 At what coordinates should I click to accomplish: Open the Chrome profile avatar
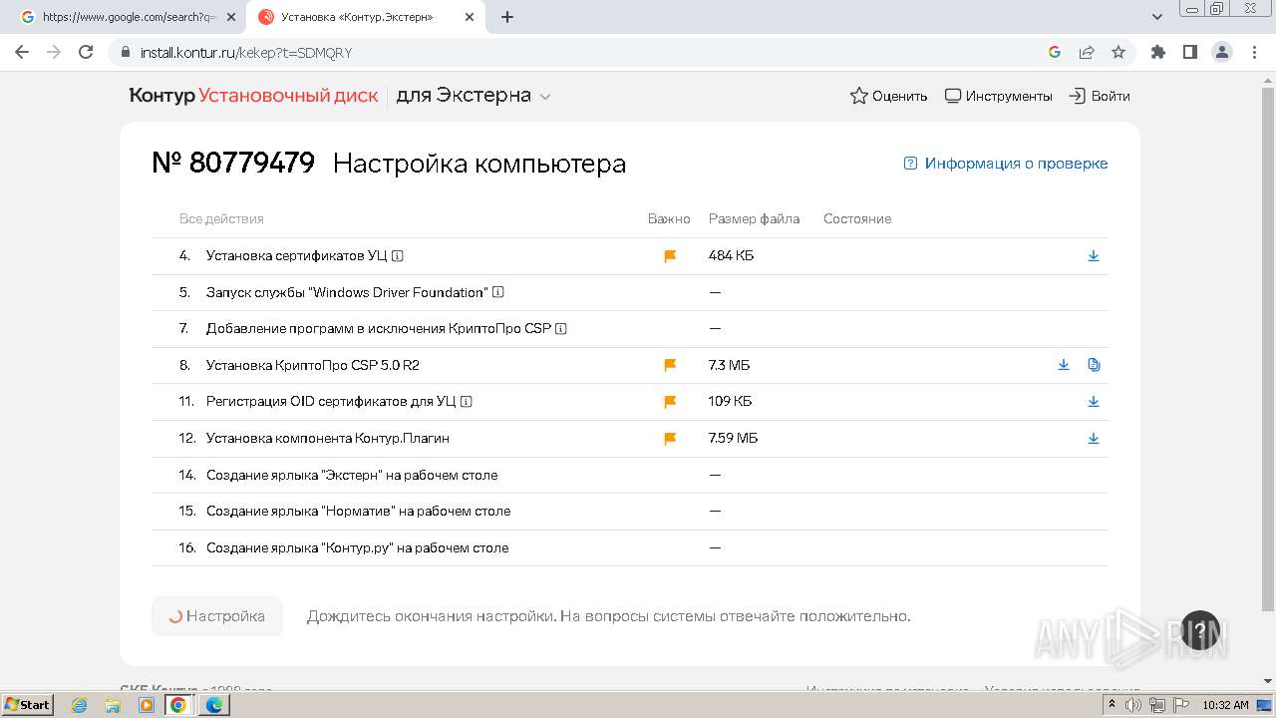(1221, 52)
